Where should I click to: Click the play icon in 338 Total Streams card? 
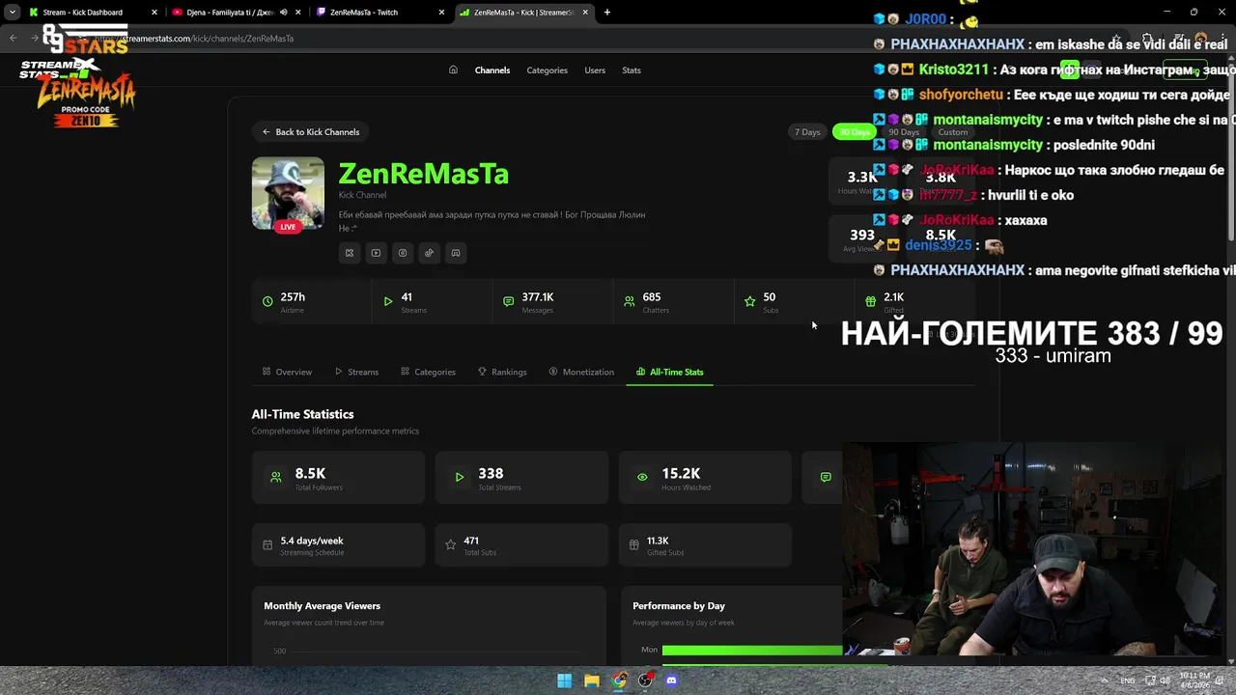coord(460,477)
